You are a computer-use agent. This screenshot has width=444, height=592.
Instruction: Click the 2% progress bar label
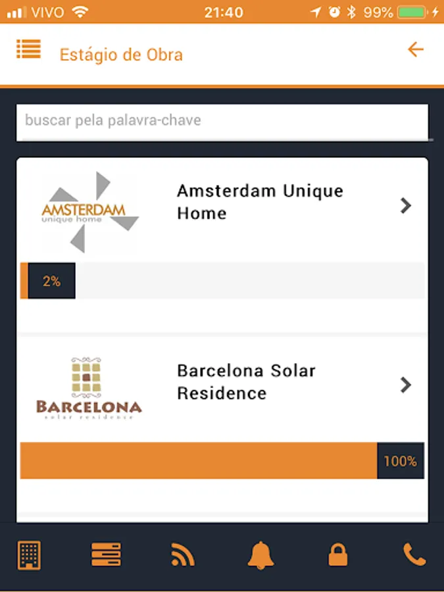tap(51, 282)
